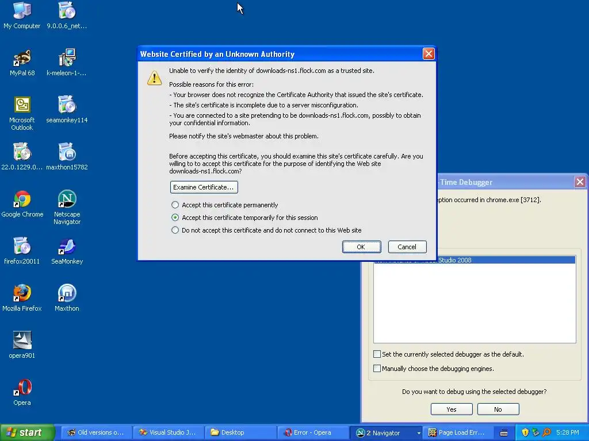Close the Just-In-Time Debugger window
The height and width of the screenshot is (441, 589).
(x=580, y=182)
